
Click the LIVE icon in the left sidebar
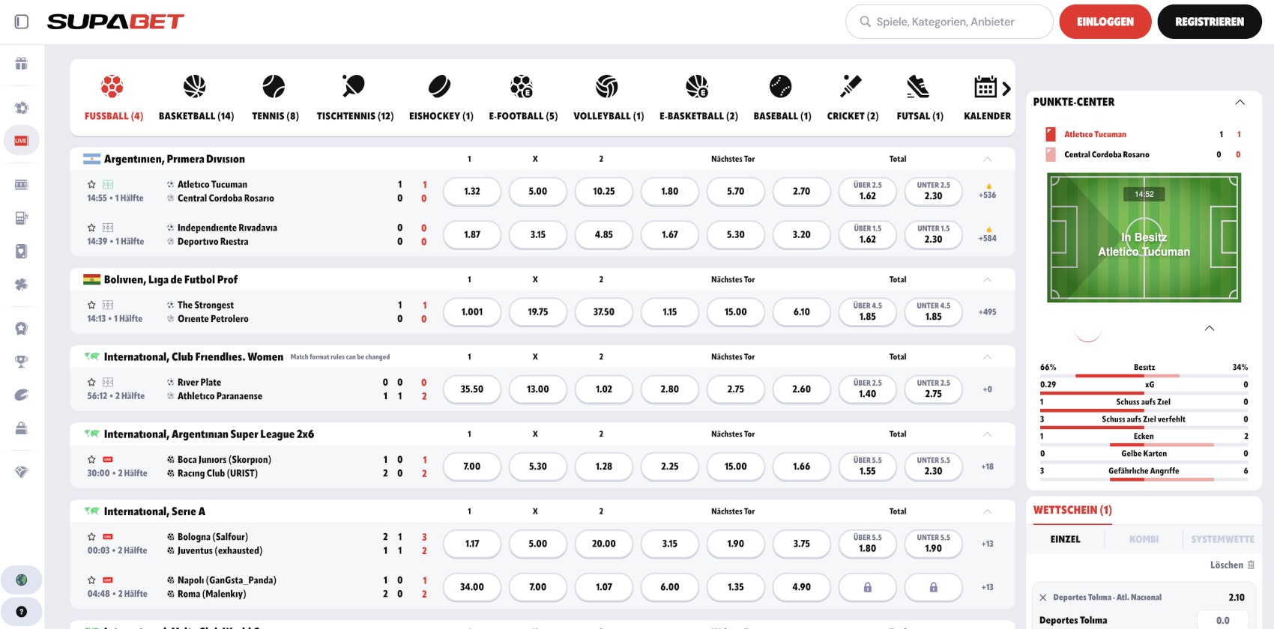coord(22,140)
